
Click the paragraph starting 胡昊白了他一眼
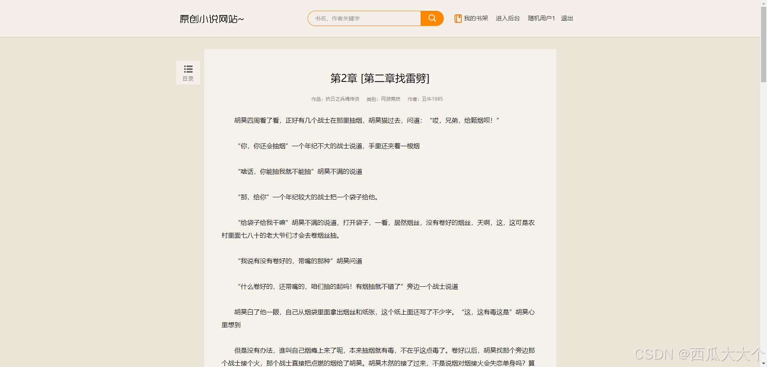378,318
